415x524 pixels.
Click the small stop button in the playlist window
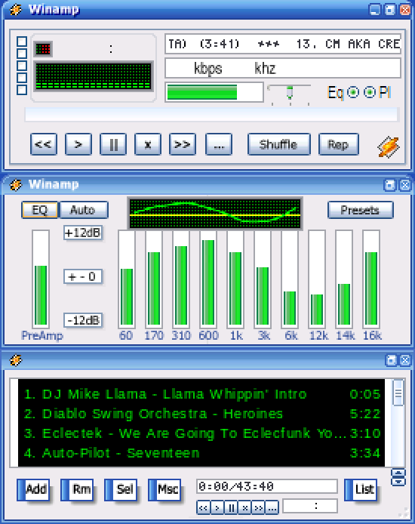click(244, 507)
